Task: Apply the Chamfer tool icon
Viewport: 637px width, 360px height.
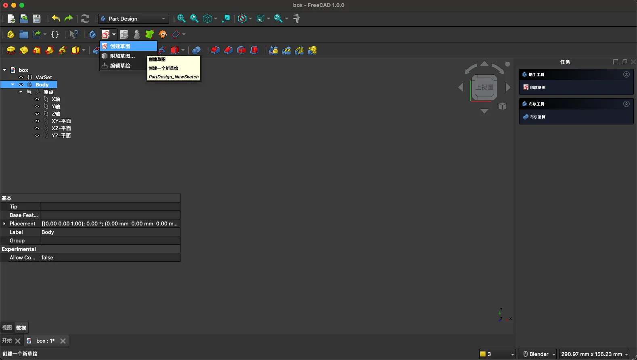Action: point(228,50)
